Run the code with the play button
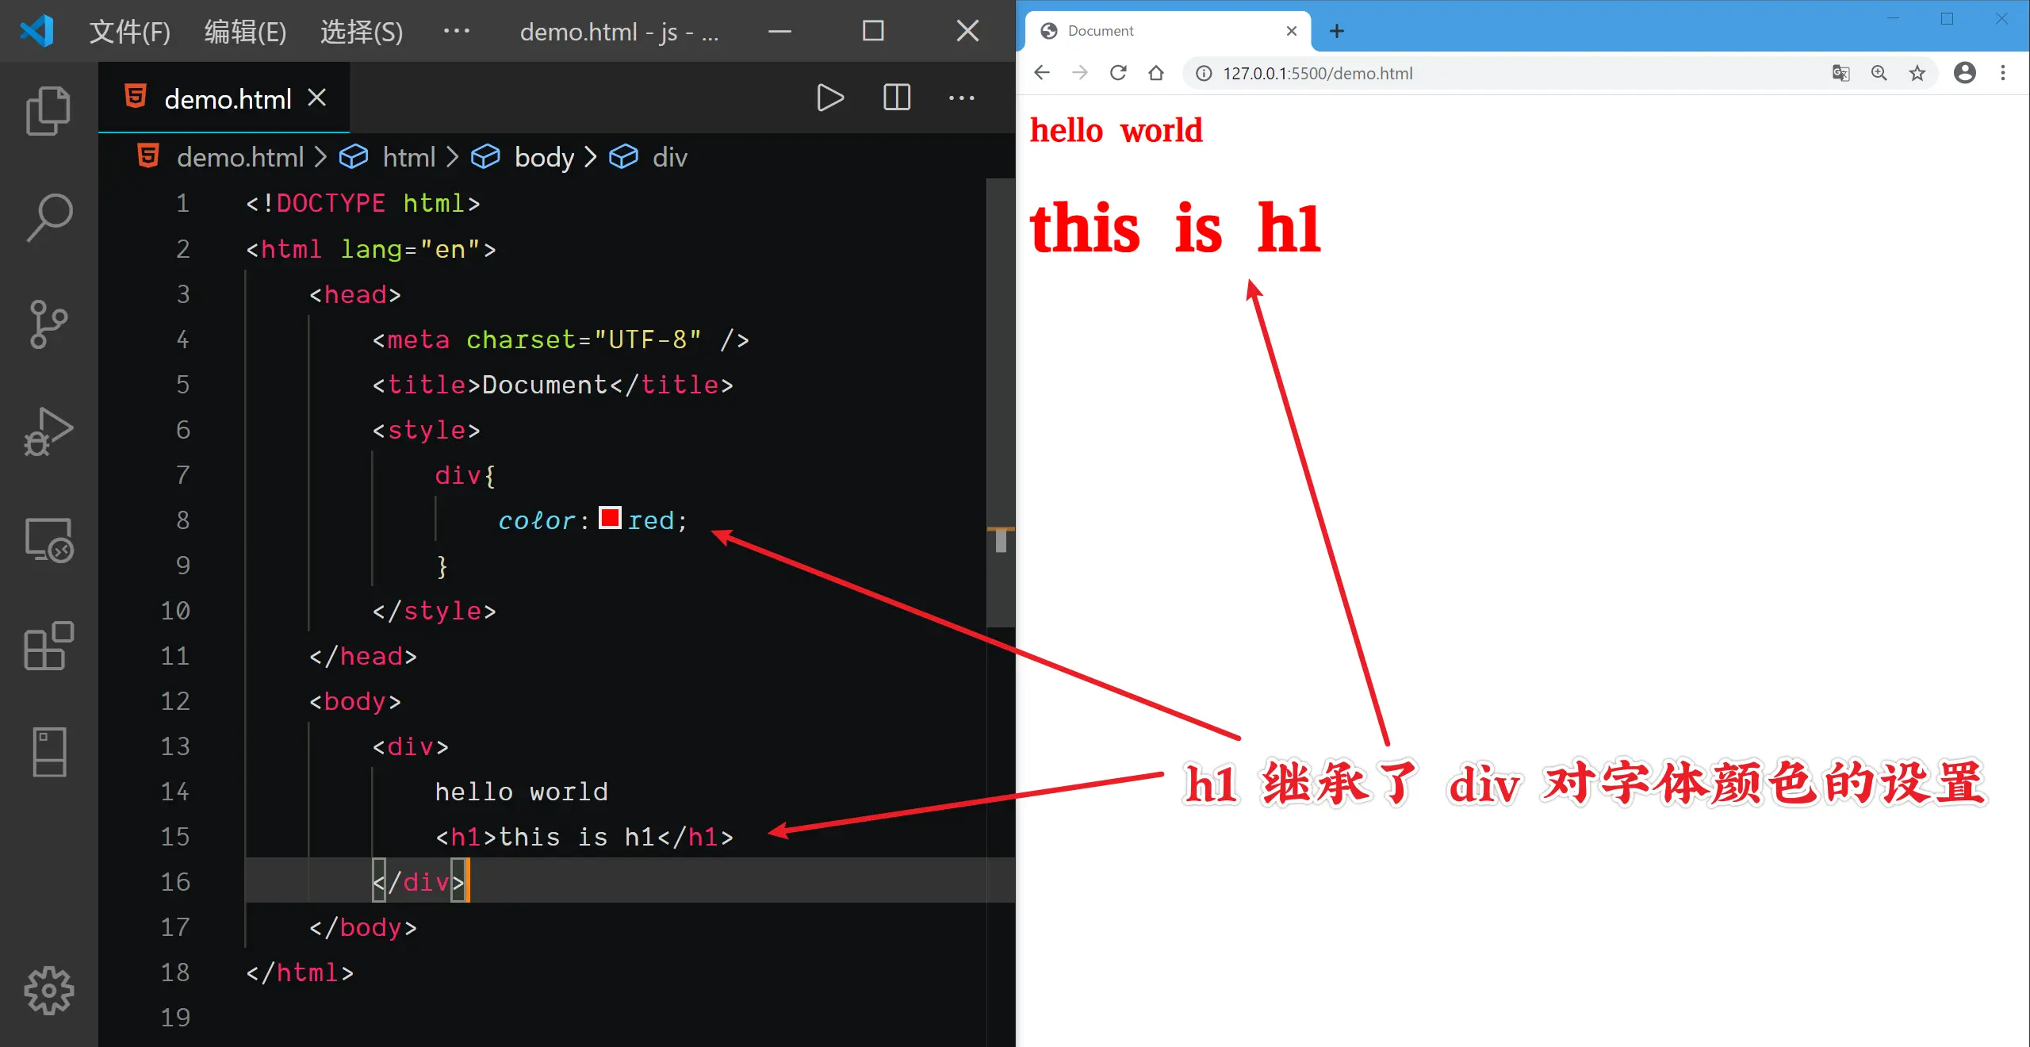2030x1047 pixels. (x=829, y=98)
